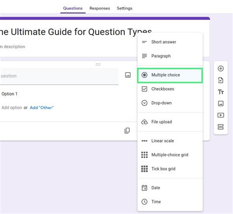
Task: Click the Add section sidebar icon
Action: pos(221,127)
